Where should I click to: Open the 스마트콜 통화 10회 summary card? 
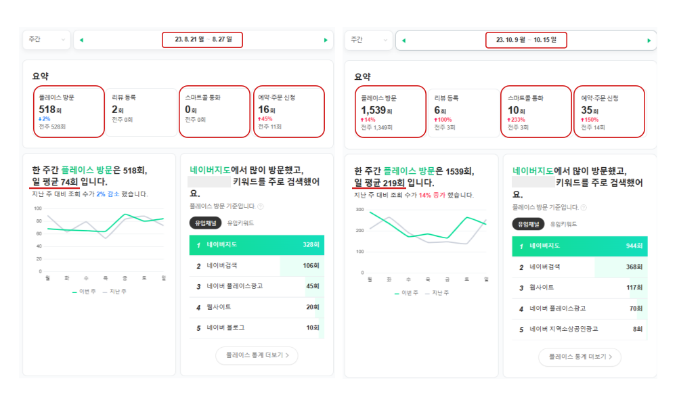[536, 111]
